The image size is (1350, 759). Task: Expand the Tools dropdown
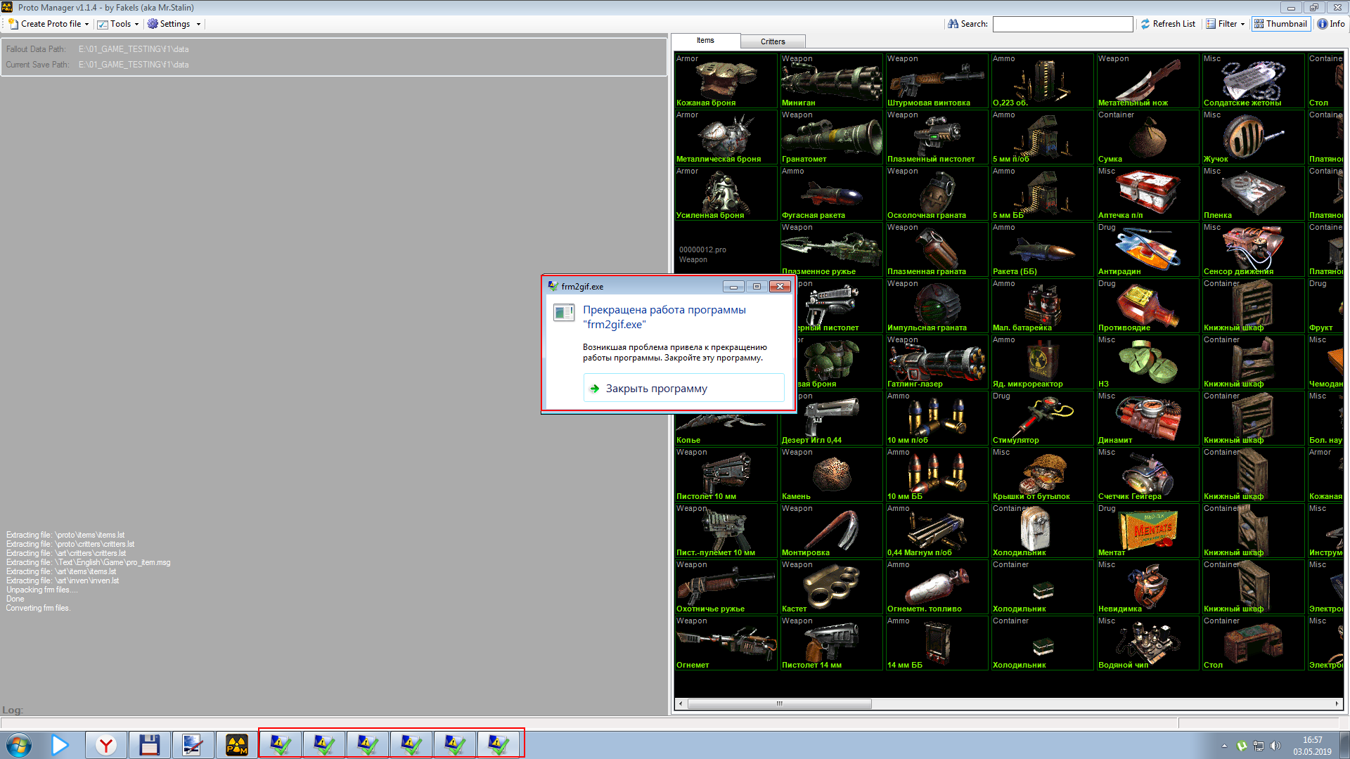[118, 24]
